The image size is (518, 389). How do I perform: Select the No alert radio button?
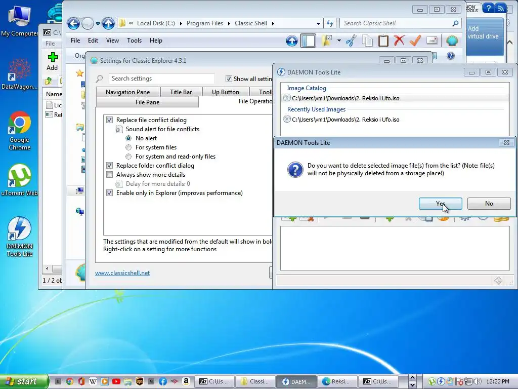pos(128,138)
